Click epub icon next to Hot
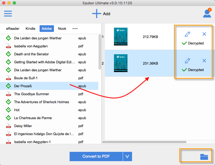The width and height of the screenshot is (215, 165). point(9,110)
